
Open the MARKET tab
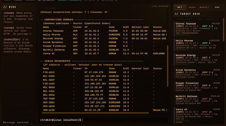(x=205, y=7)
